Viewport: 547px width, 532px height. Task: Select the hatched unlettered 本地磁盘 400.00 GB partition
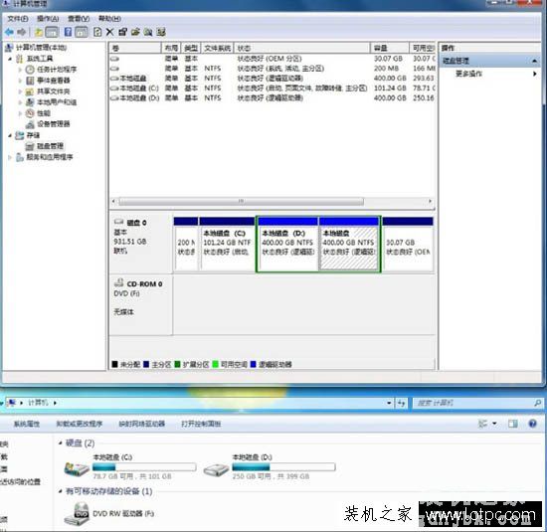point(349,245)
